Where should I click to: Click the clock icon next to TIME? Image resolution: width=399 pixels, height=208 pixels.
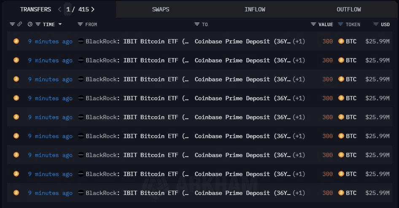tap(30, 24)
